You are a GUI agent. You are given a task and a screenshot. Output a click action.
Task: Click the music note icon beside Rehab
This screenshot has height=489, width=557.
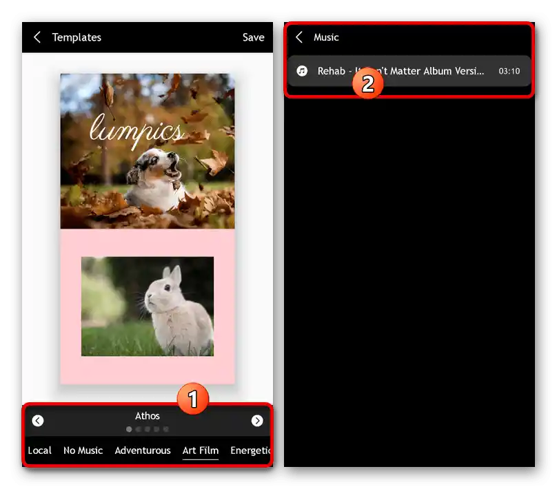(x=302, y=71)
